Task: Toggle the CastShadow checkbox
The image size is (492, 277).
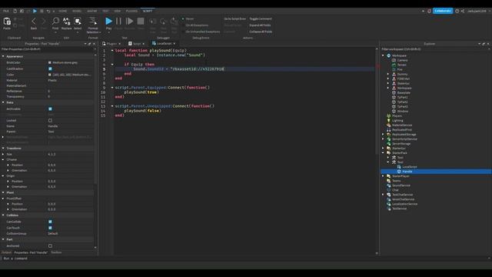Action: [50, 68]
